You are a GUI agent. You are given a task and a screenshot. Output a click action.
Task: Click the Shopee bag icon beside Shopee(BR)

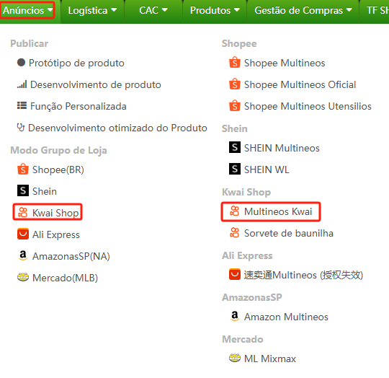pos(23,170)
